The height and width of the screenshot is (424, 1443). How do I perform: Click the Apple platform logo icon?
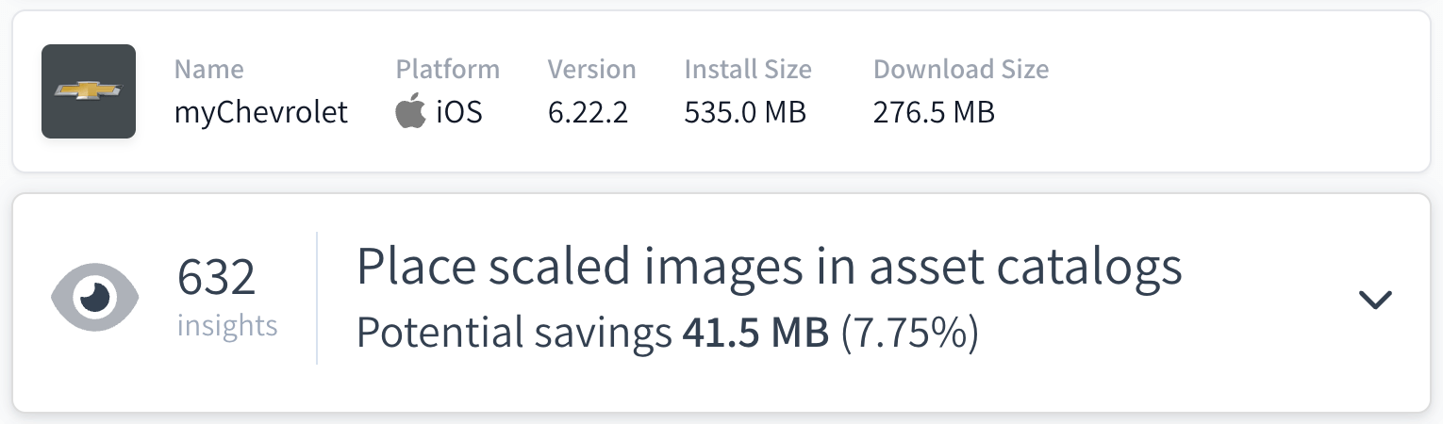coord(410,113)
